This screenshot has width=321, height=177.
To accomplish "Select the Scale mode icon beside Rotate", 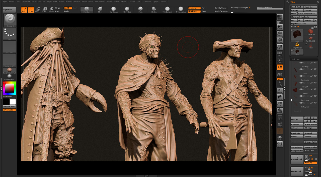I will pos(44,10).
